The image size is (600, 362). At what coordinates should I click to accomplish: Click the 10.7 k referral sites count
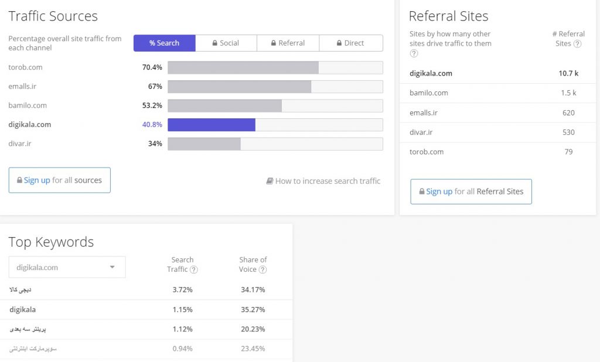568,73
